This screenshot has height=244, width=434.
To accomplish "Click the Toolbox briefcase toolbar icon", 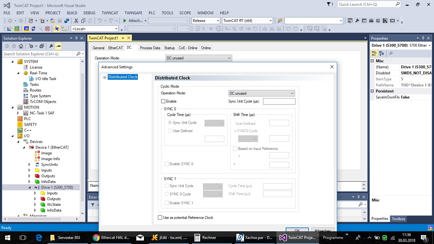I will 371,21.
